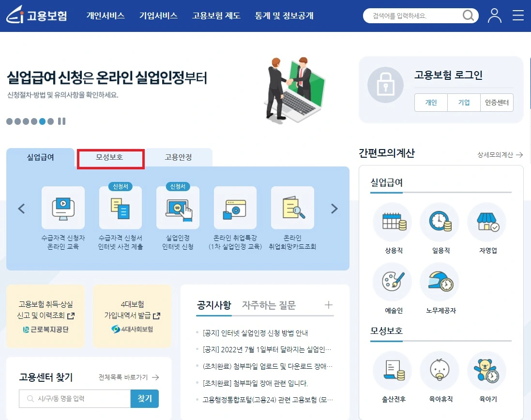Image resolution: width=531 pixels, height=420 pixels.
Task: Switch to the 모성보호 tab
Action: (x=110, y=158)
